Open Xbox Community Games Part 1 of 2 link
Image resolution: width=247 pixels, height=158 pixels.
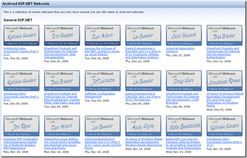coord(21,97)
